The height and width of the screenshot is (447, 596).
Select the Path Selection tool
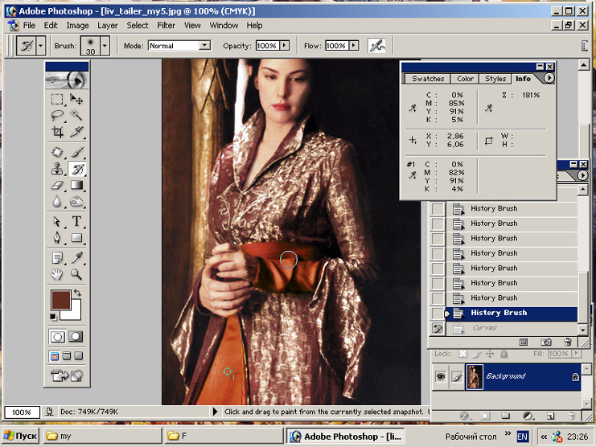57,221
